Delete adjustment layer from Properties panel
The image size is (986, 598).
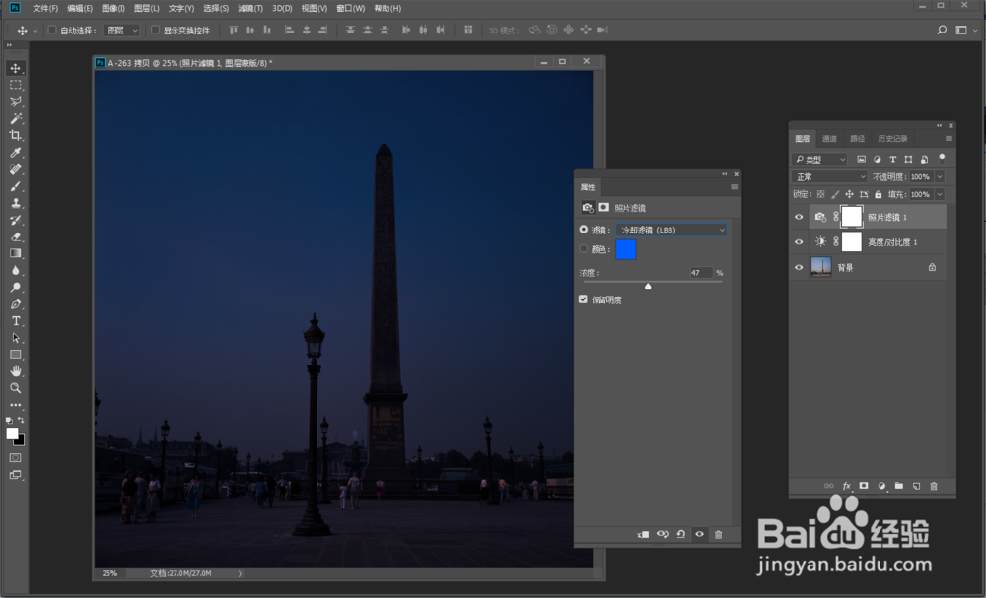point(718,534)
